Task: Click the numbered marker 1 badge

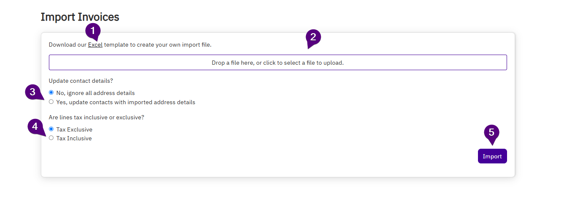Action: (x=93, y=31)
